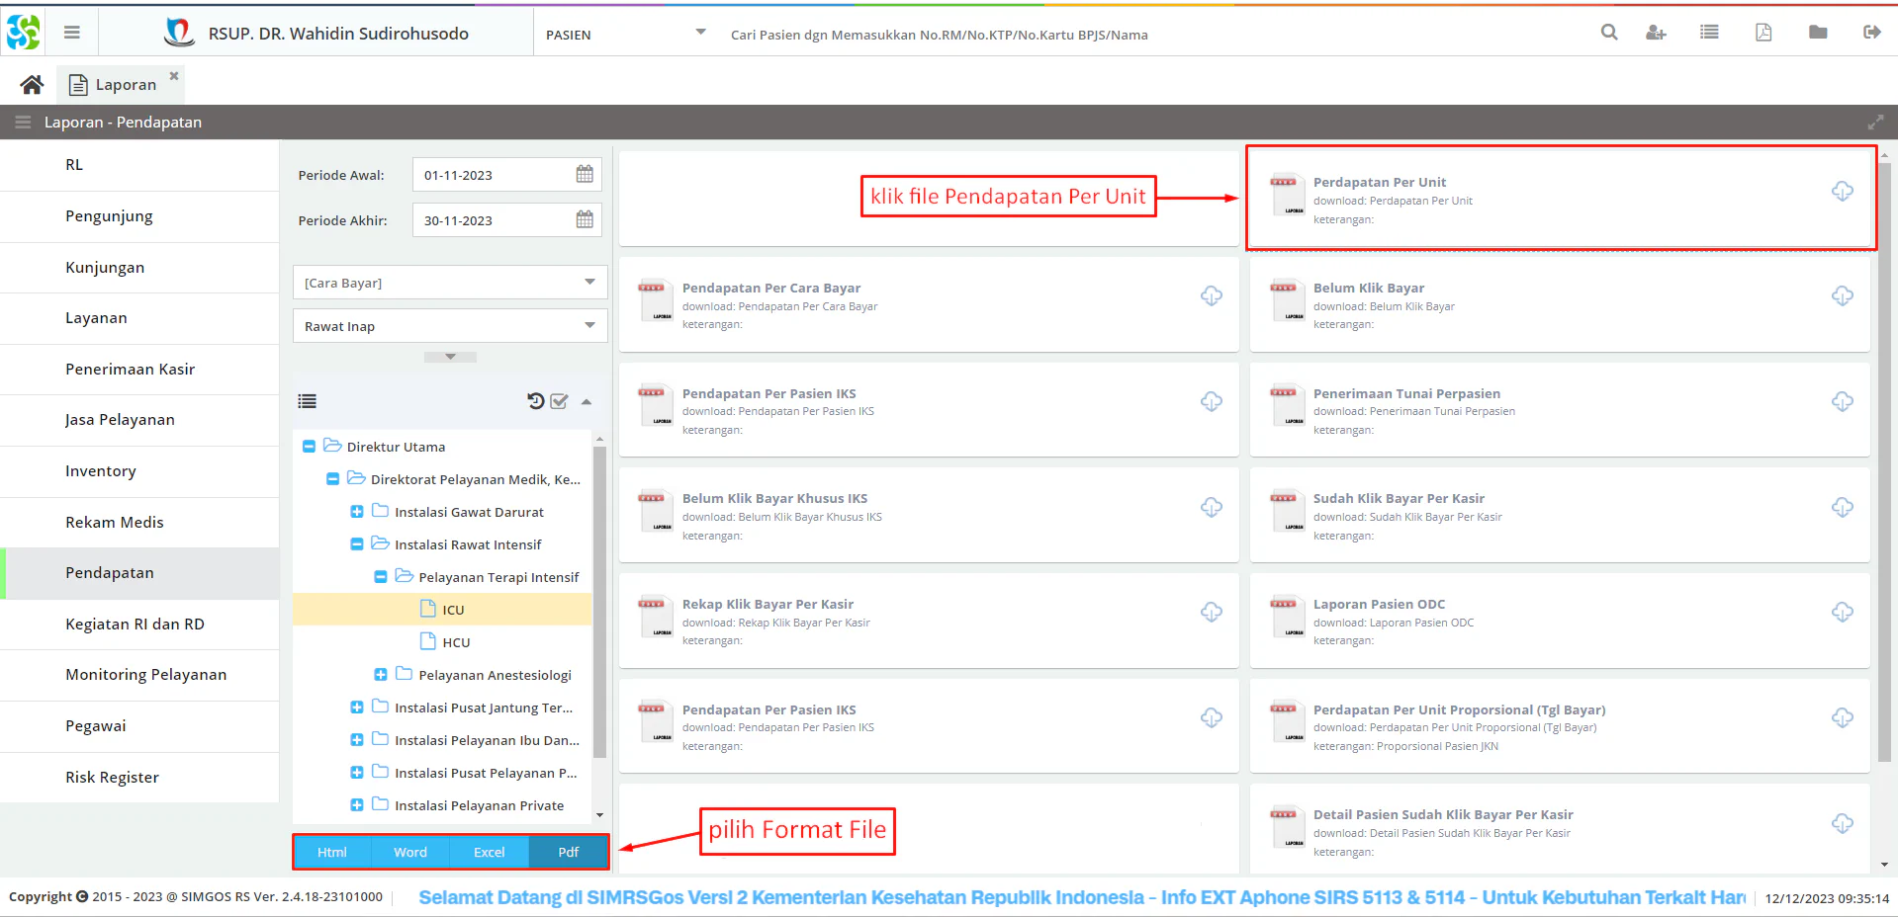Download Belum Klik Bayar cloud icon
Viewport: 1898px width, 917px height.
coord(1842,296)
